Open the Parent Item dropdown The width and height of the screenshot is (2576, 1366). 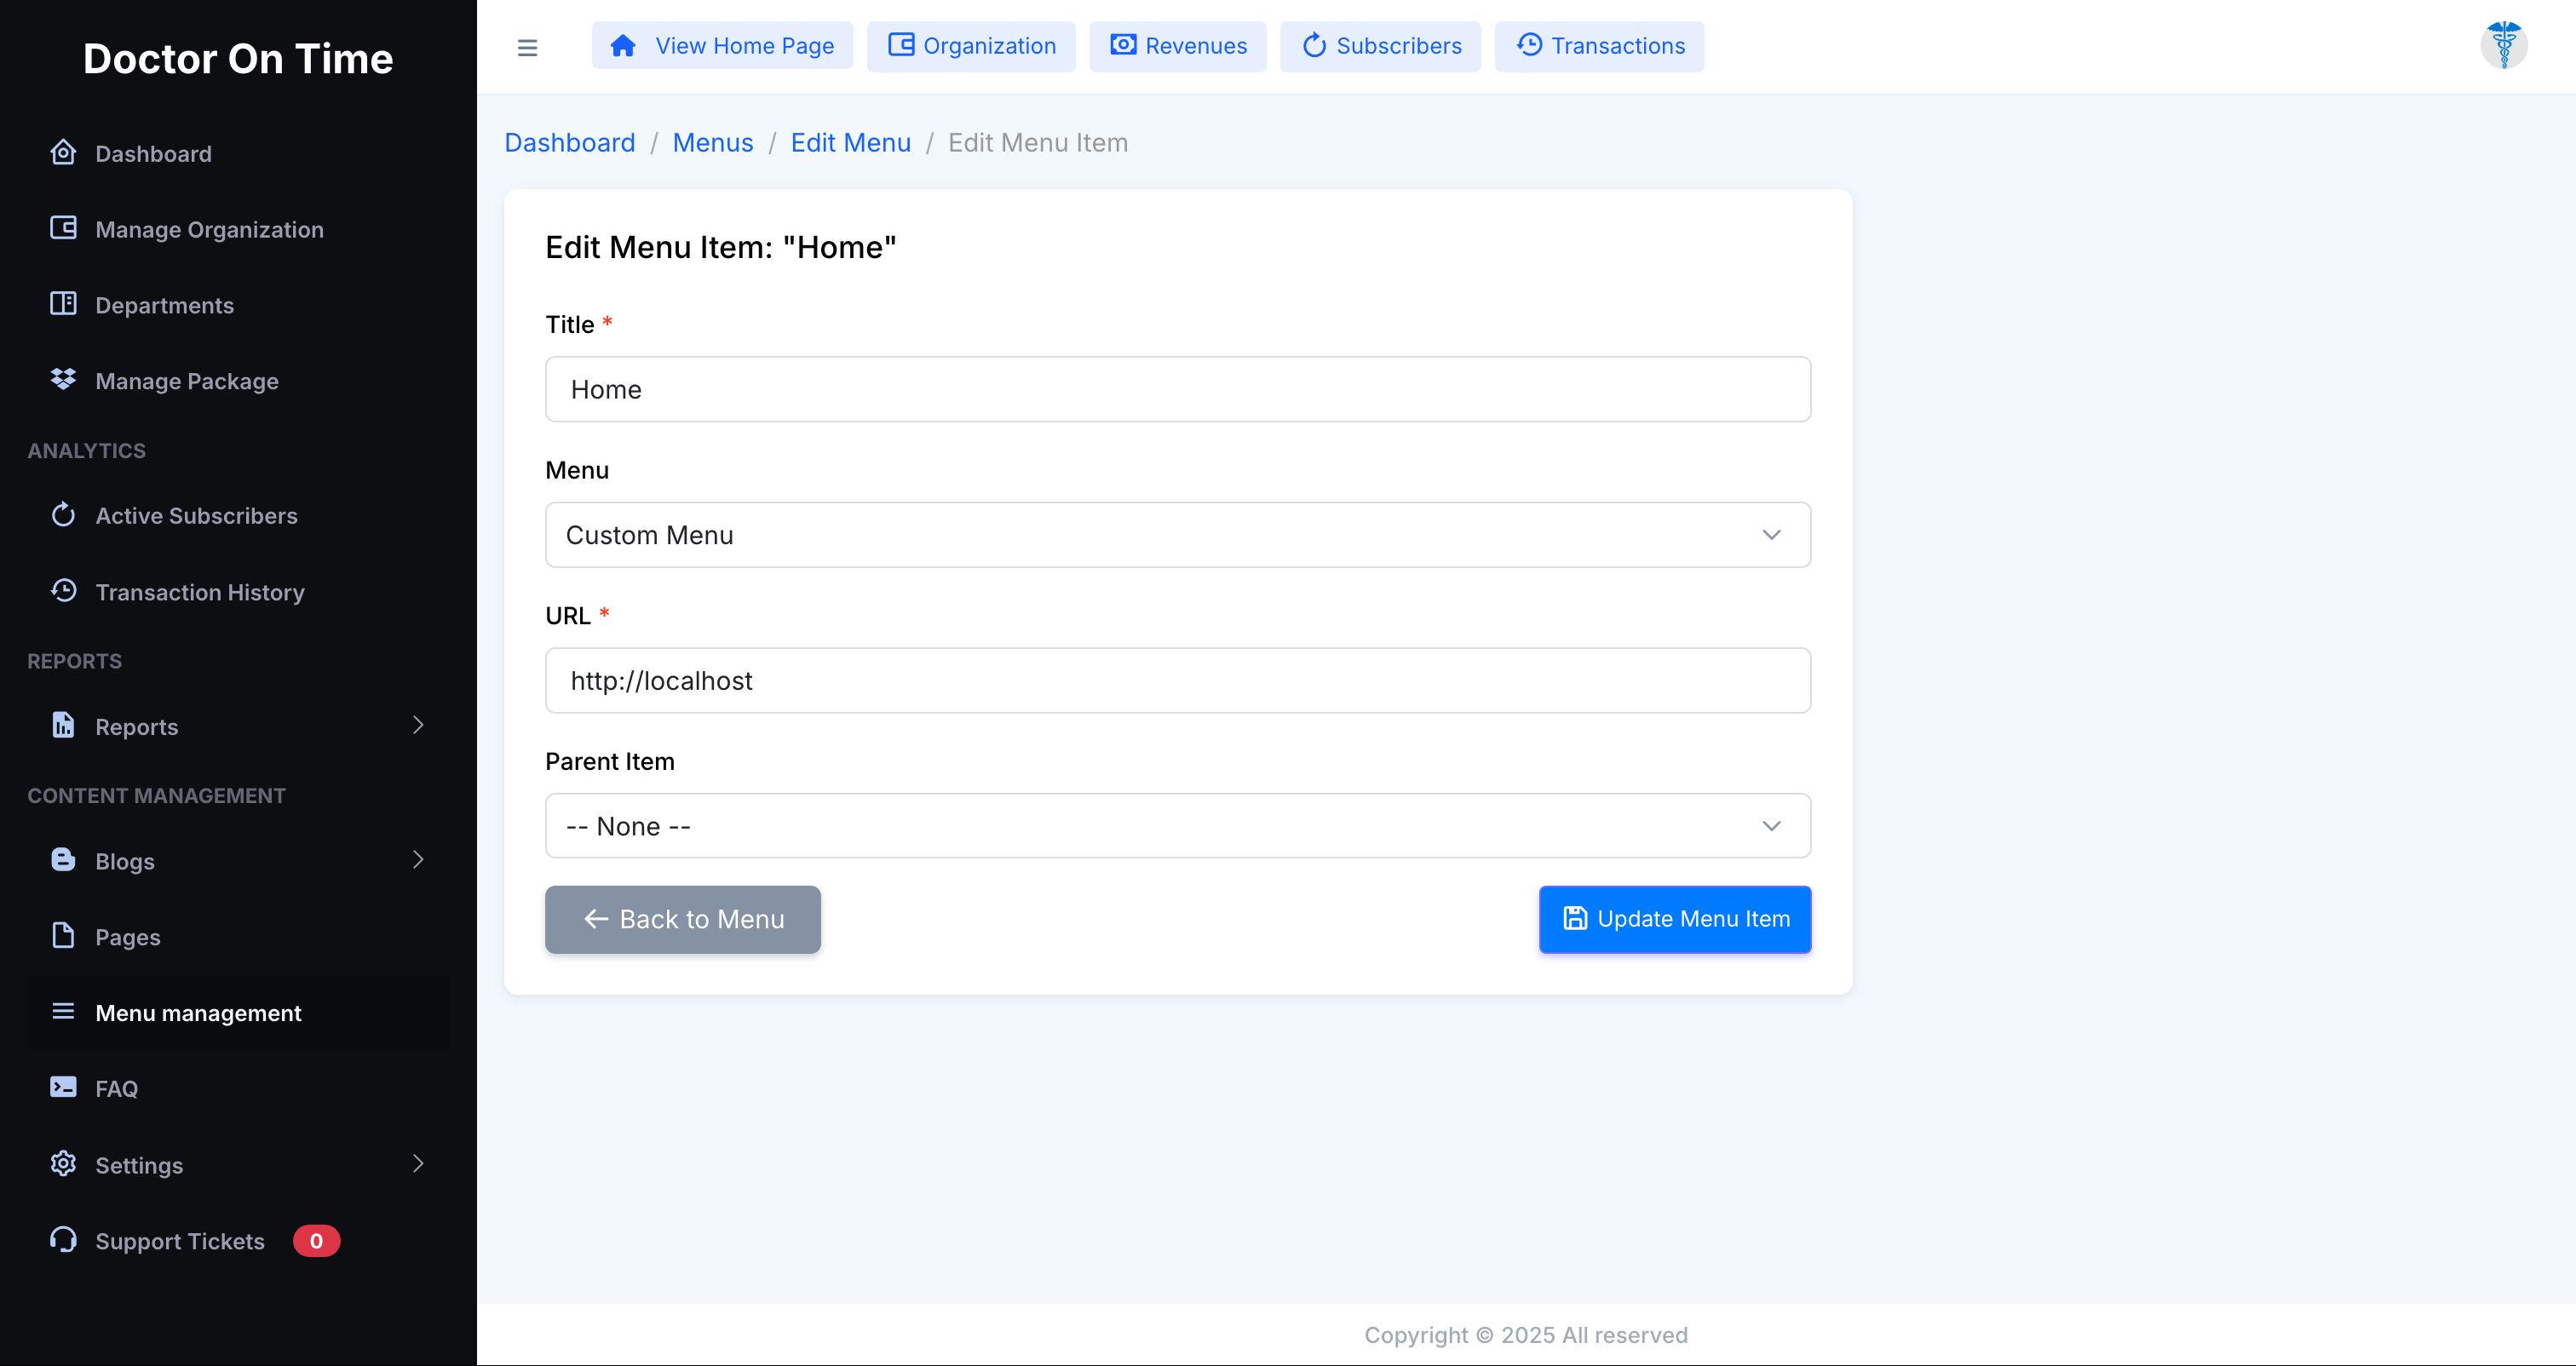pos(1177,826)
